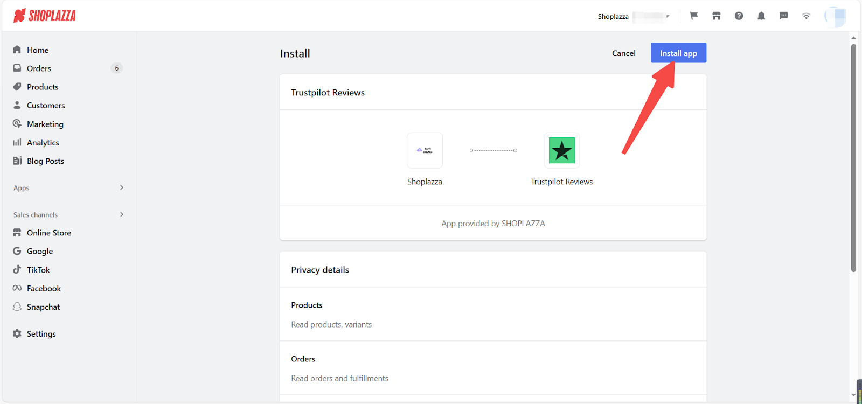Click the 'Orders' privacy section heading
Image resolution: width=862 pixels, height=404 pixels.
click(303, 359)
